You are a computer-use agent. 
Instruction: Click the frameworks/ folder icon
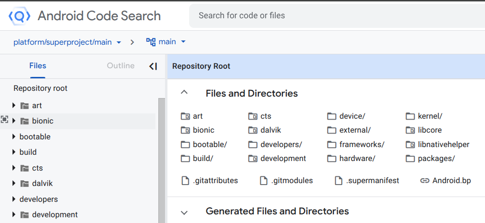pos(332,145)
